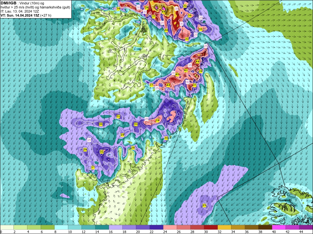Pick the lavender 16–18 legend swatch

[x=115, y=227]
